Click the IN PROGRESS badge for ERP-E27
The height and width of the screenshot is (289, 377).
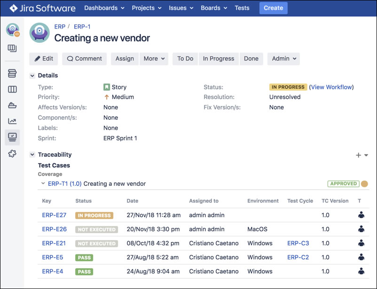pos(94,215)
